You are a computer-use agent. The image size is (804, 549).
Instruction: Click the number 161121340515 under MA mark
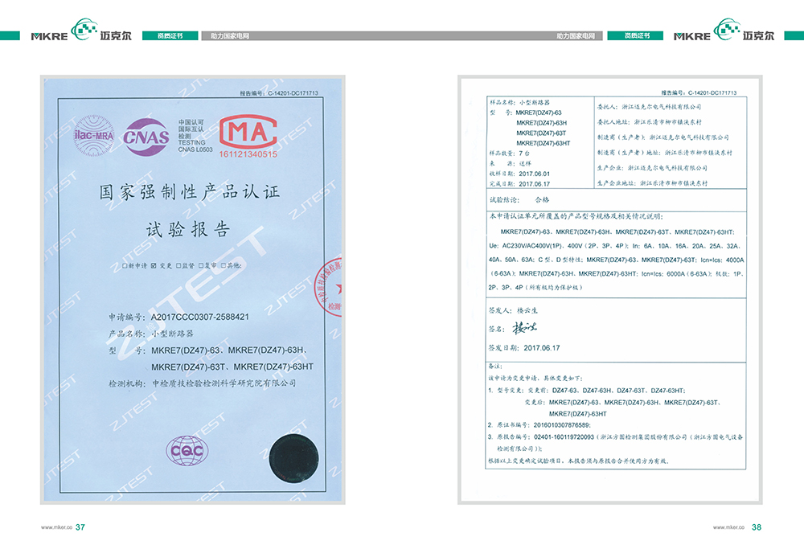248,154
